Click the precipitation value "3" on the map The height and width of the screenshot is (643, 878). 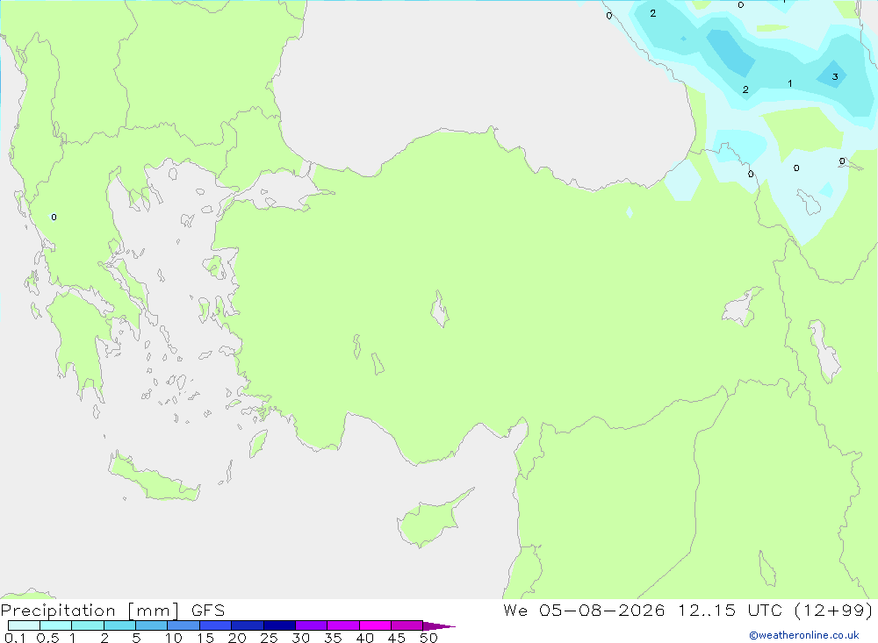tap(835, 76)
